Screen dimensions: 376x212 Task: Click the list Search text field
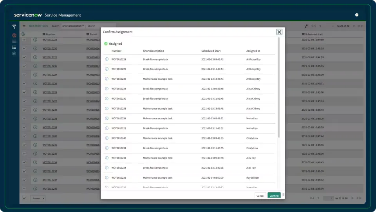pyautogui.click(x=101, y=26)
